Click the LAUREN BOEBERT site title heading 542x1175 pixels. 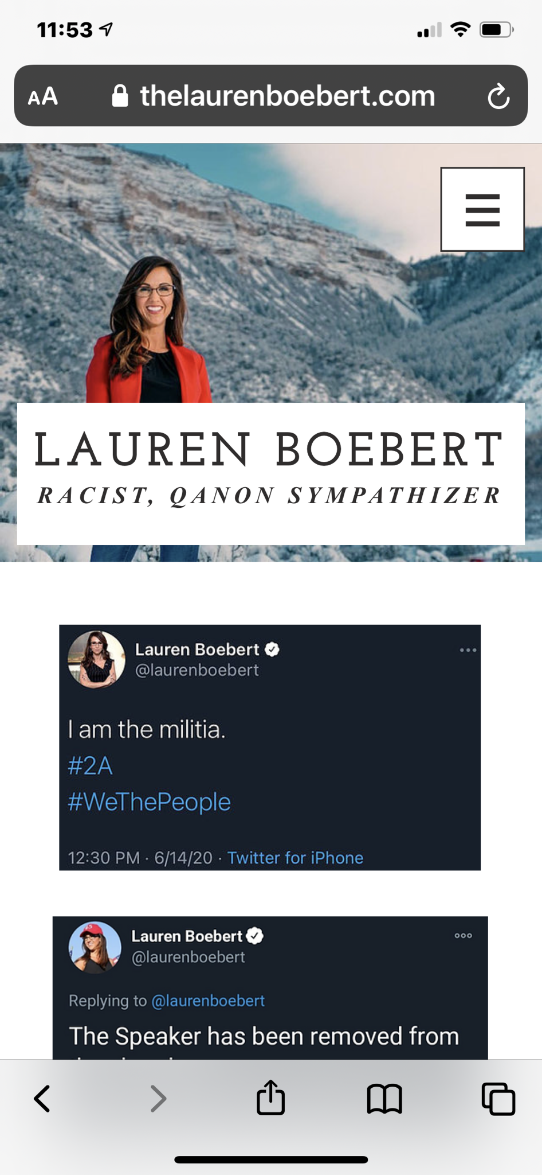(x=269, y=449)
